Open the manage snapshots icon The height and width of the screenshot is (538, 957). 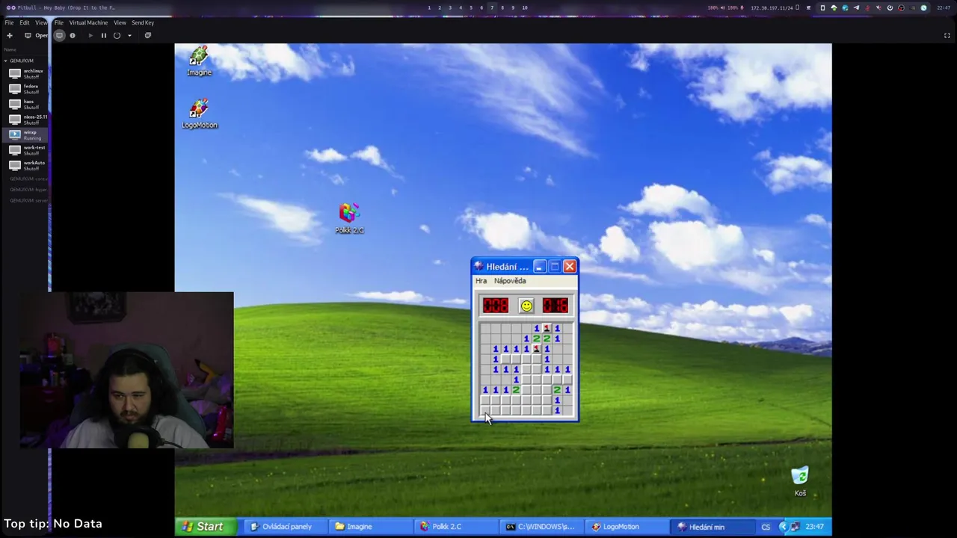(x=148, y=35)
